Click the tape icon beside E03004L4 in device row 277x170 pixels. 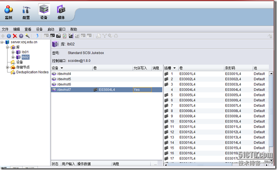[x=95, y=90]
